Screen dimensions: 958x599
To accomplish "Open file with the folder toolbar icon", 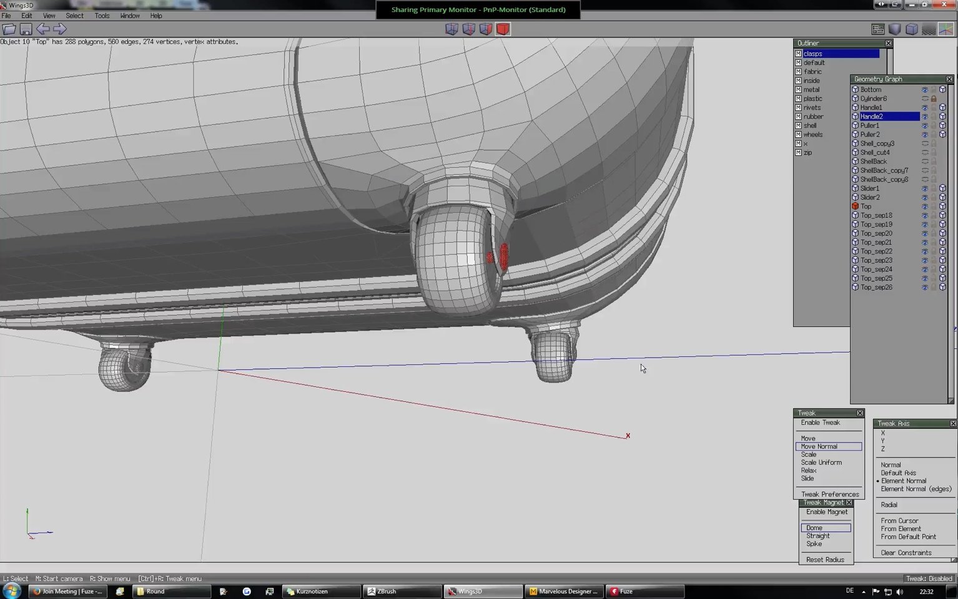I will [9, 29].
